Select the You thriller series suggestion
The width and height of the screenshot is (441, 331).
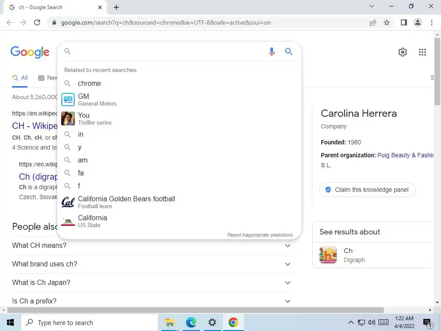point(179,119)
